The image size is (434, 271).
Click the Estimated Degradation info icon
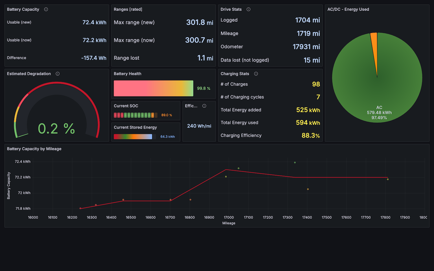click(x=58, y=74)
